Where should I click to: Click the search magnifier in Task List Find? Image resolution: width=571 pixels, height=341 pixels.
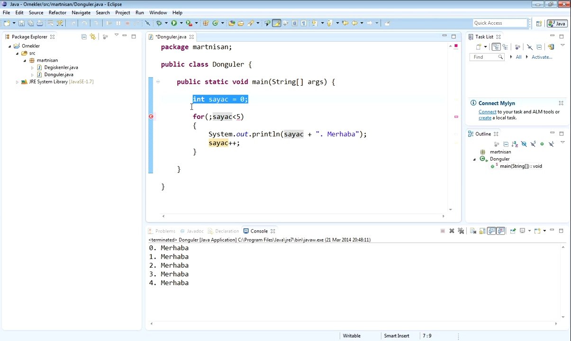(x=500, y=57)
